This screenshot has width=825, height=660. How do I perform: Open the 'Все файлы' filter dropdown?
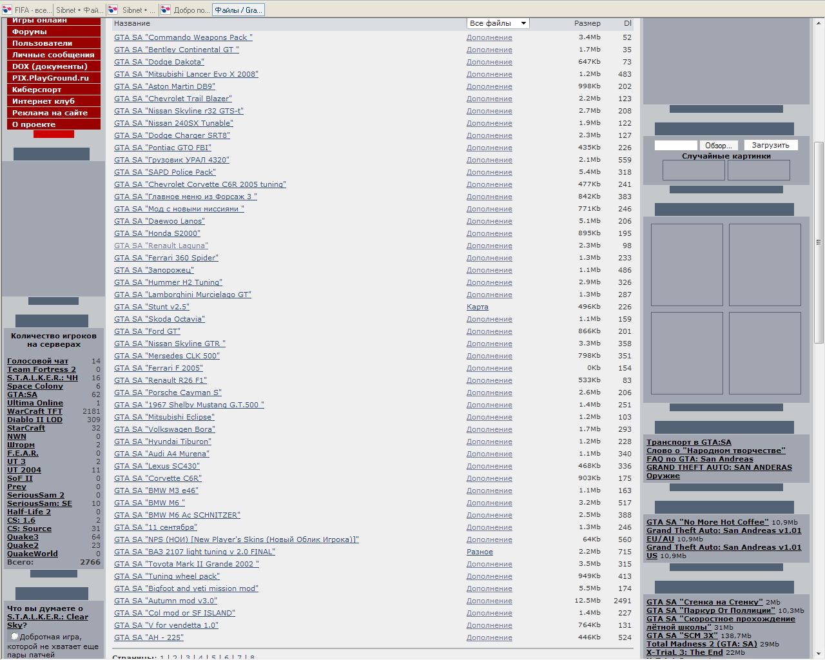(x=498, y=23)
